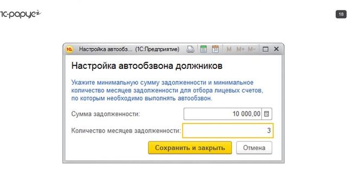Screen dimensions: 347x195
Task: Click the Сумма задолженности label
Action: [106, 114]
